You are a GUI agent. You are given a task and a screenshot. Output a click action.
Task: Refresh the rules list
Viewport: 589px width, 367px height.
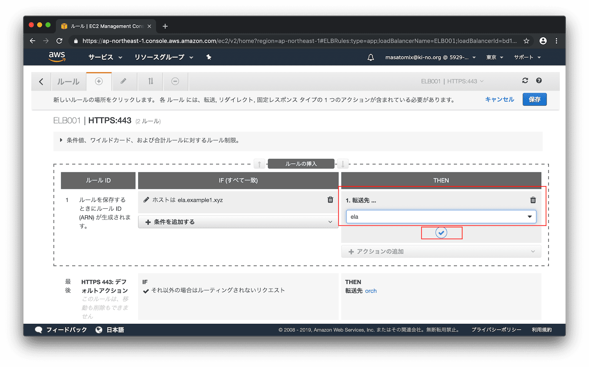[525, 81]
